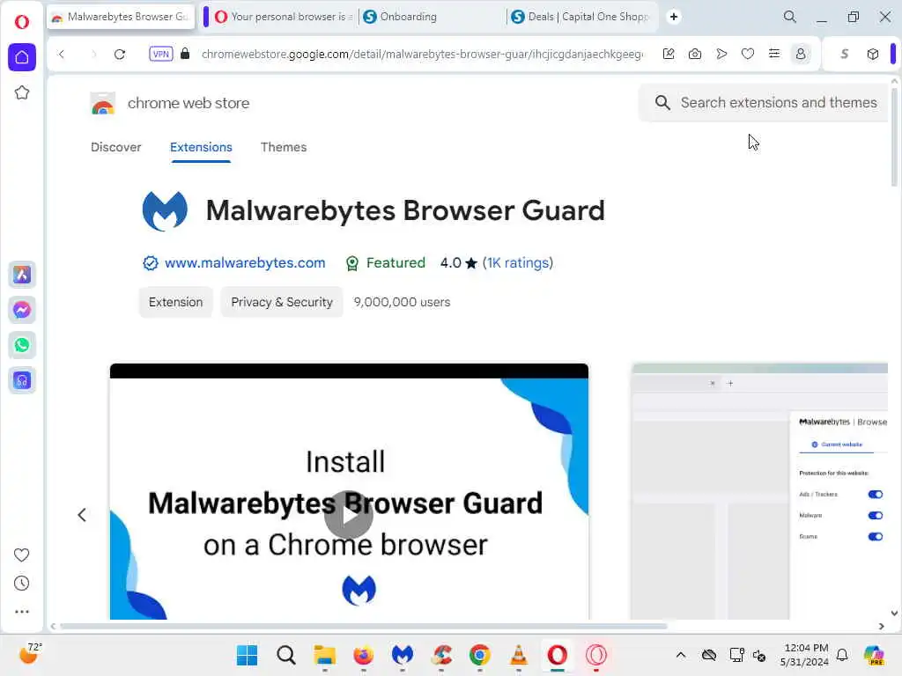Image resolution: width=902 pixels, height=676 pixels.
Task: Open the weather widget showing 72°
Action: (x=30, y=653)
